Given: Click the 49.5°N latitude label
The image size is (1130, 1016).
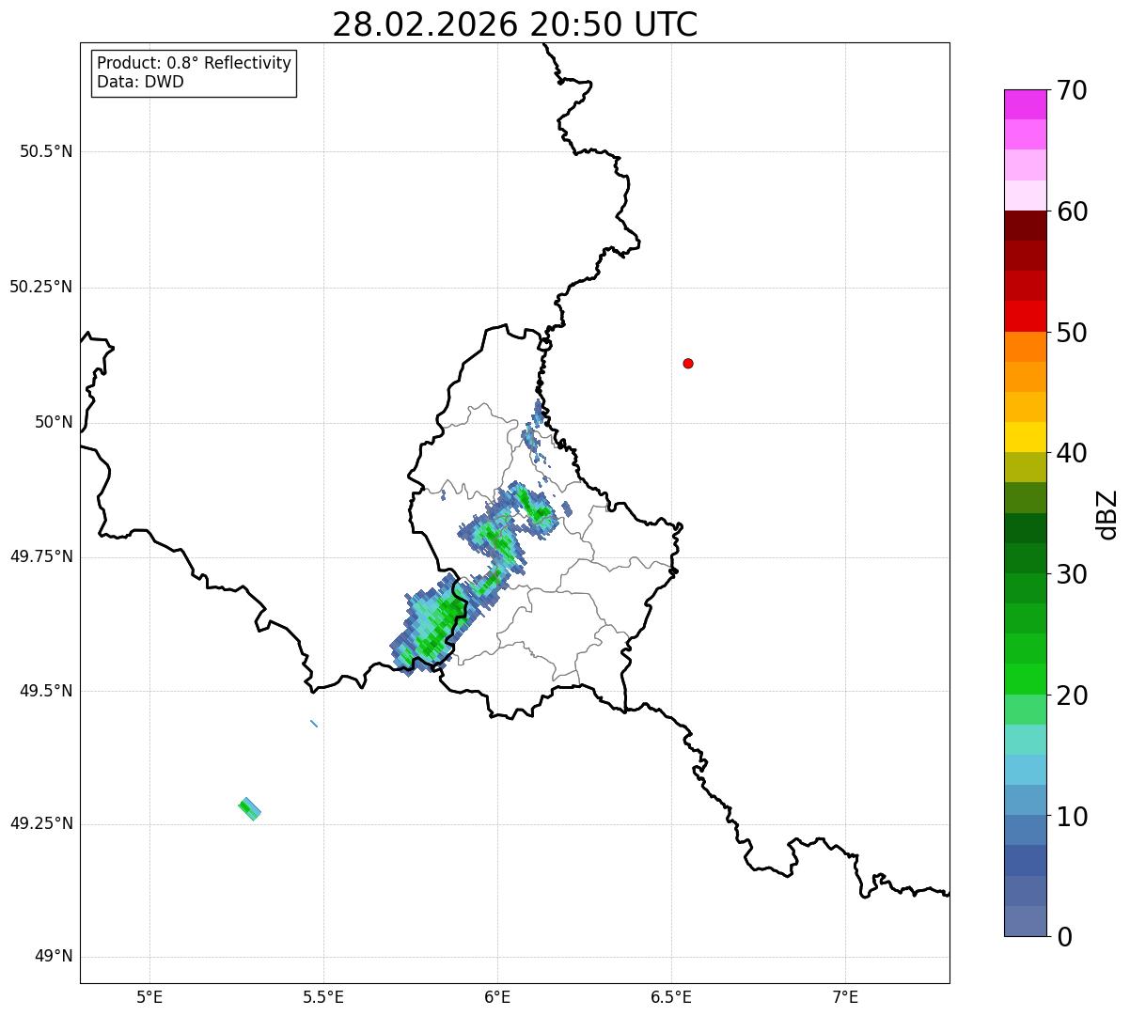Looking at the screenshot, I should pos(46,691).
